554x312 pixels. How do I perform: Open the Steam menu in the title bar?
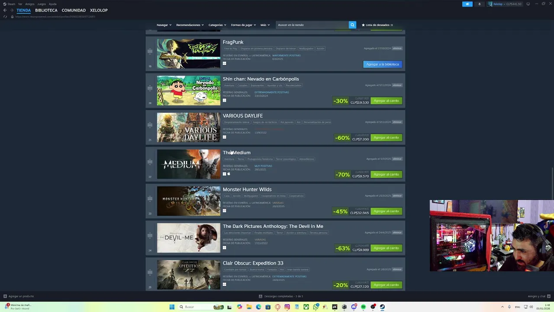[9, 4]
